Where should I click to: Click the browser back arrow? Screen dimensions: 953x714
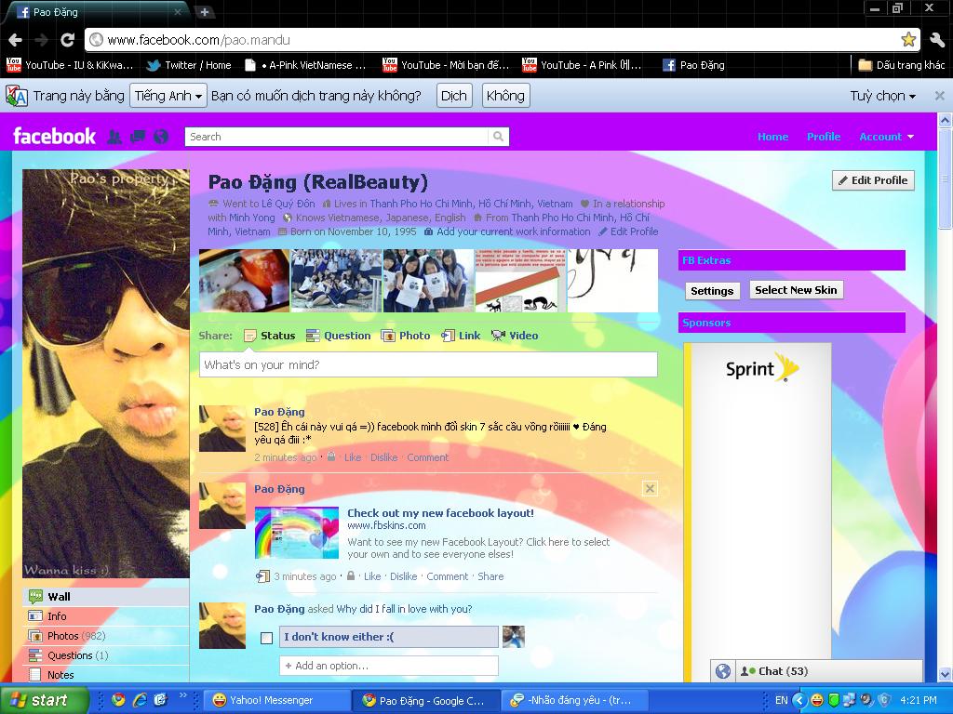tap(15, 40)
